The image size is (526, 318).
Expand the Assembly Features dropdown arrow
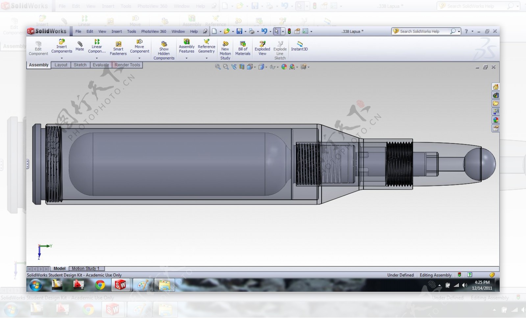point(186,58)
